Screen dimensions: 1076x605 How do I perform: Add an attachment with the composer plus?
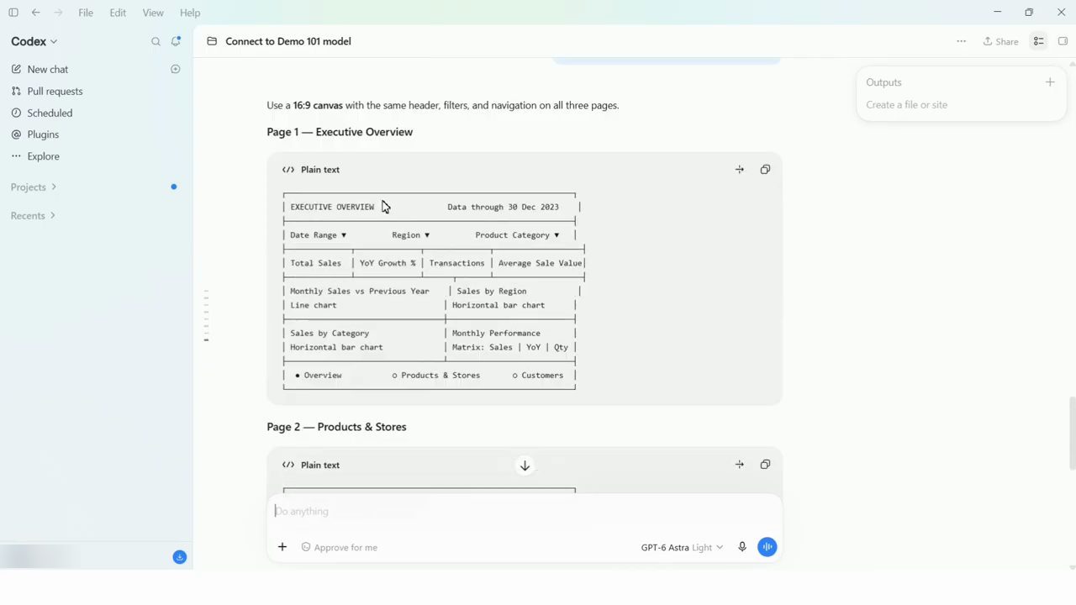pyautogui.click(x=282, y=547)
